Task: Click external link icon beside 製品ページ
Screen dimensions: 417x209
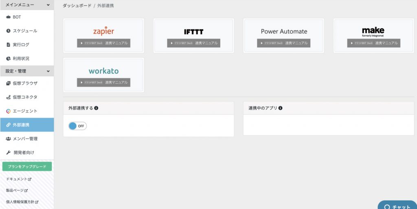Action: (26, 191)
